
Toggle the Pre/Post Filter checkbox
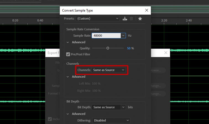coord(68,54)
